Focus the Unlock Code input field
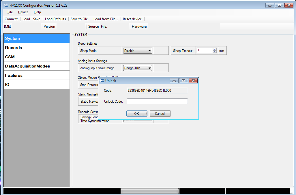The width and height of the screenshot is (296, 195). (x=157, y=101)
